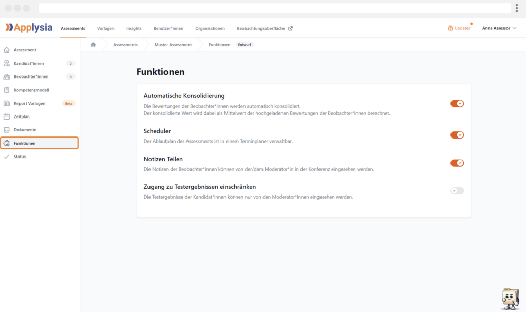This screenshot has height=312, width=526.
Task: Go to Muster Assessment breadcrumb
Action: (173, 45)
